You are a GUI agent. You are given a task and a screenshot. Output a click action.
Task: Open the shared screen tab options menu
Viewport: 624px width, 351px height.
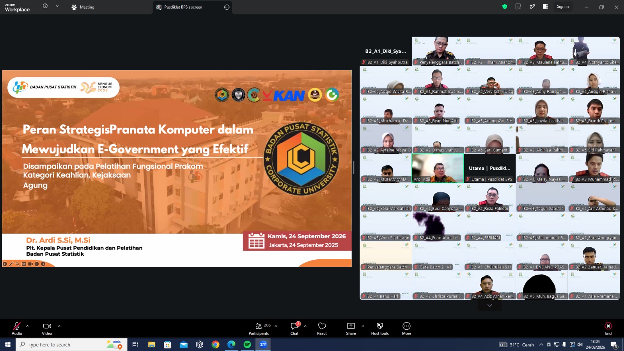(x=227, y=7)
